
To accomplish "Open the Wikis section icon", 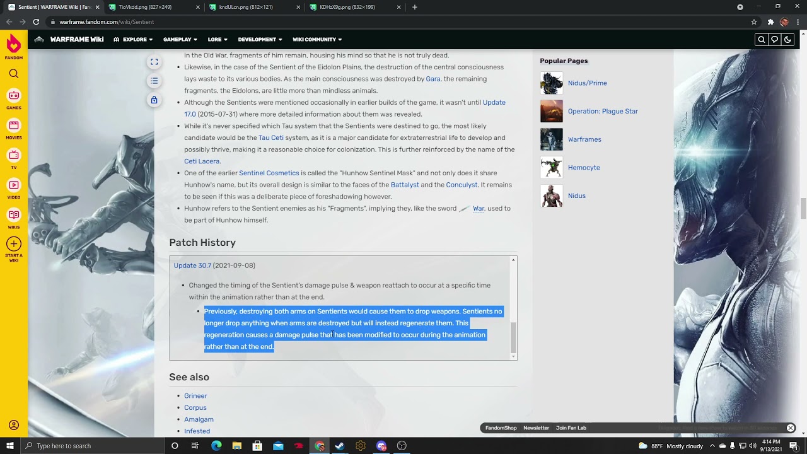I will coord(14,214).
